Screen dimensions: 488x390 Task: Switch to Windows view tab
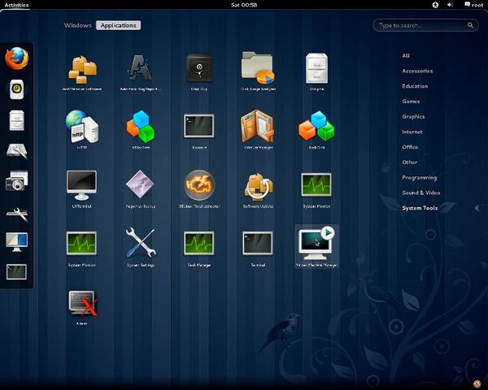[77, 25]
